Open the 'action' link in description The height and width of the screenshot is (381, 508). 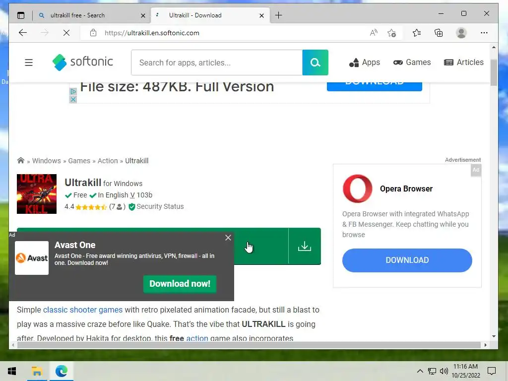tap(197, 338)
